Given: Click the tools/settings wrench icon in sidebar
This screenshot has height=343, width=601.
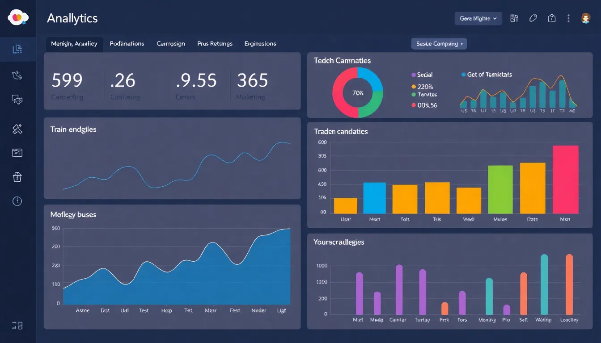Looking at the screenshot, I should point(17,129).
